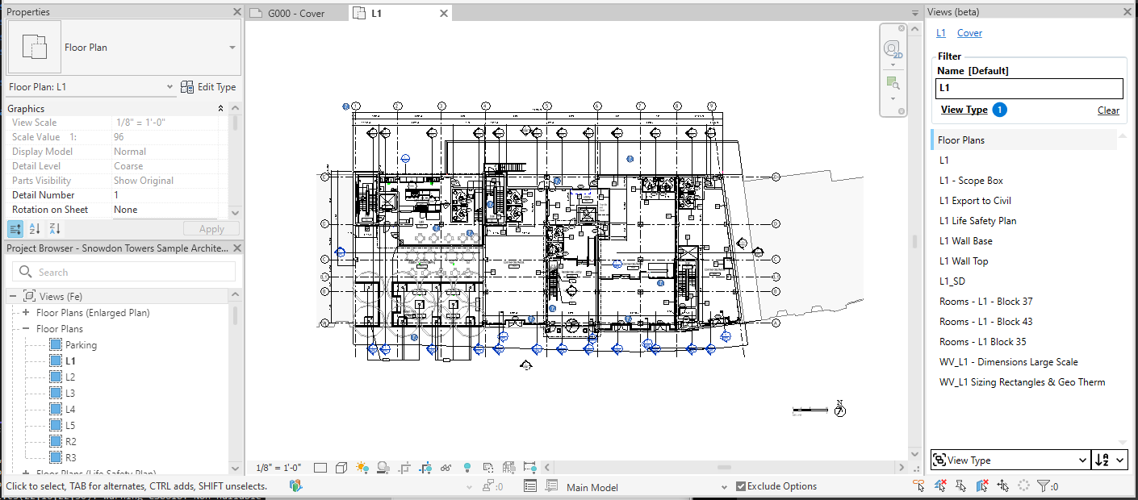This screenshot has width=1138, height=500.
Task: Click the Crop View icon
Action: click(404, 468)
